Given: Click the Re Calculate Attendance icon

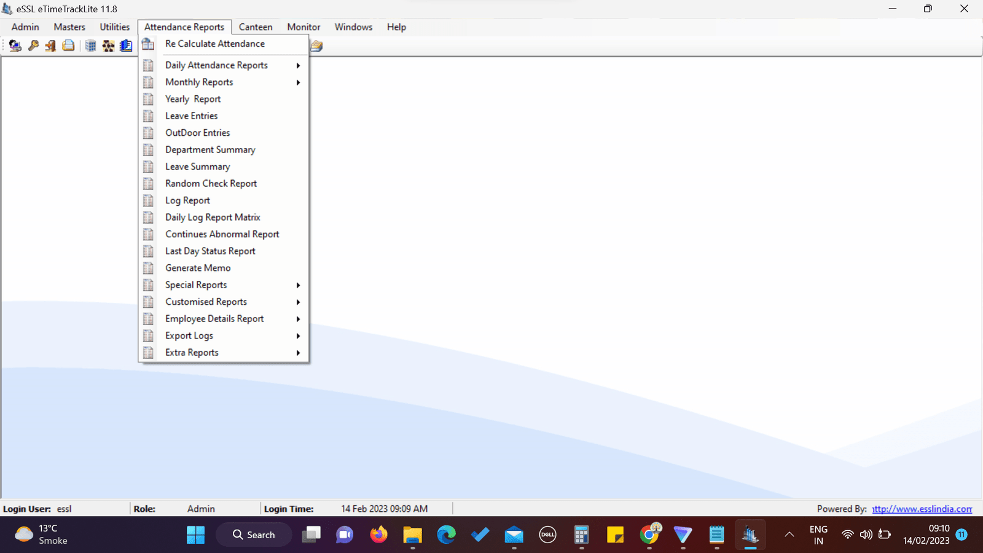Looking at the screenshot, I should [x=148, y=44].
